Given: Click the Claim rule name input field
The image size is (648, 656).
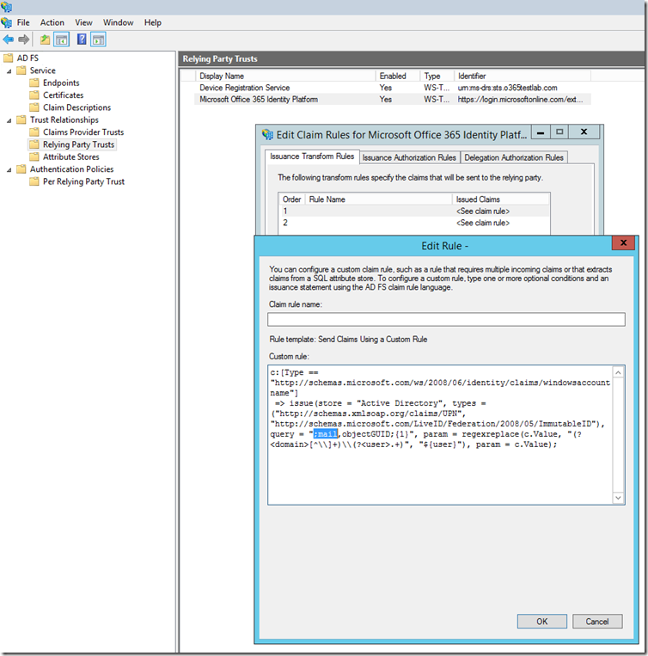Looking at the screenshot, I should (x=446, y=319).
